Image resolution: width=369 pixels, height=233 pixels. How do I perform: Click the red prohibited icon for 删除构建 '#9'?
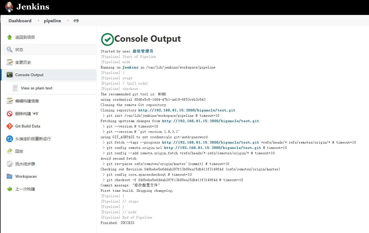coord(10,114)
